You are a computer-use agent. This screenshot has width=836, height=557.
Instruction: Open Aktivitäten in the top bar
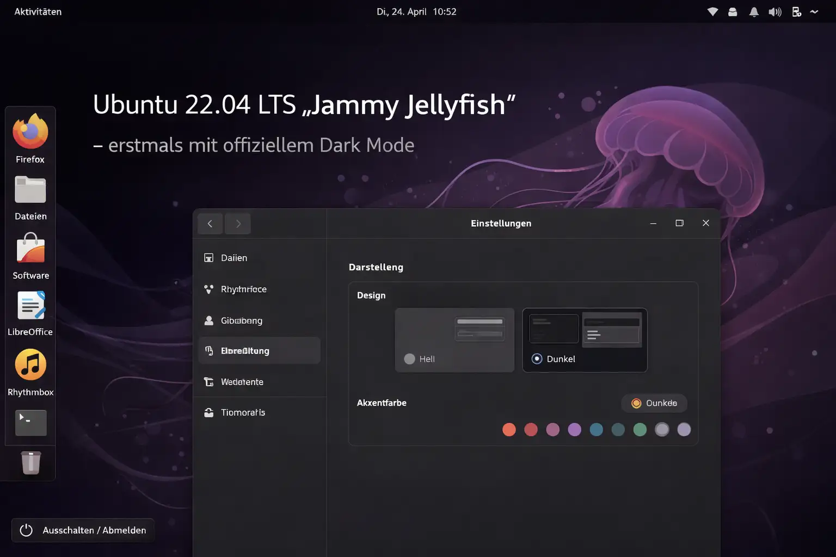pos(38,11)
